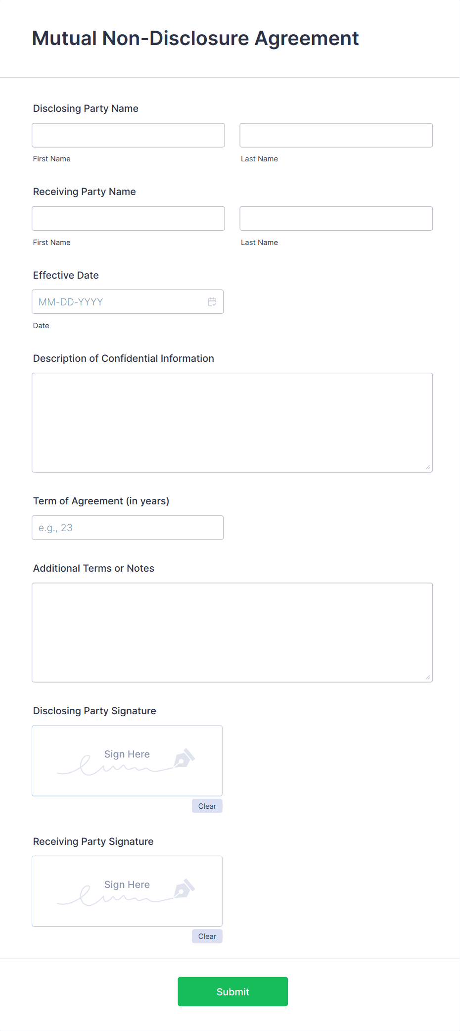Grab the Description textarea resize handle
The height and width of the screenshot is (1031, 460).
pyautogui.click(x=428, y=467)
